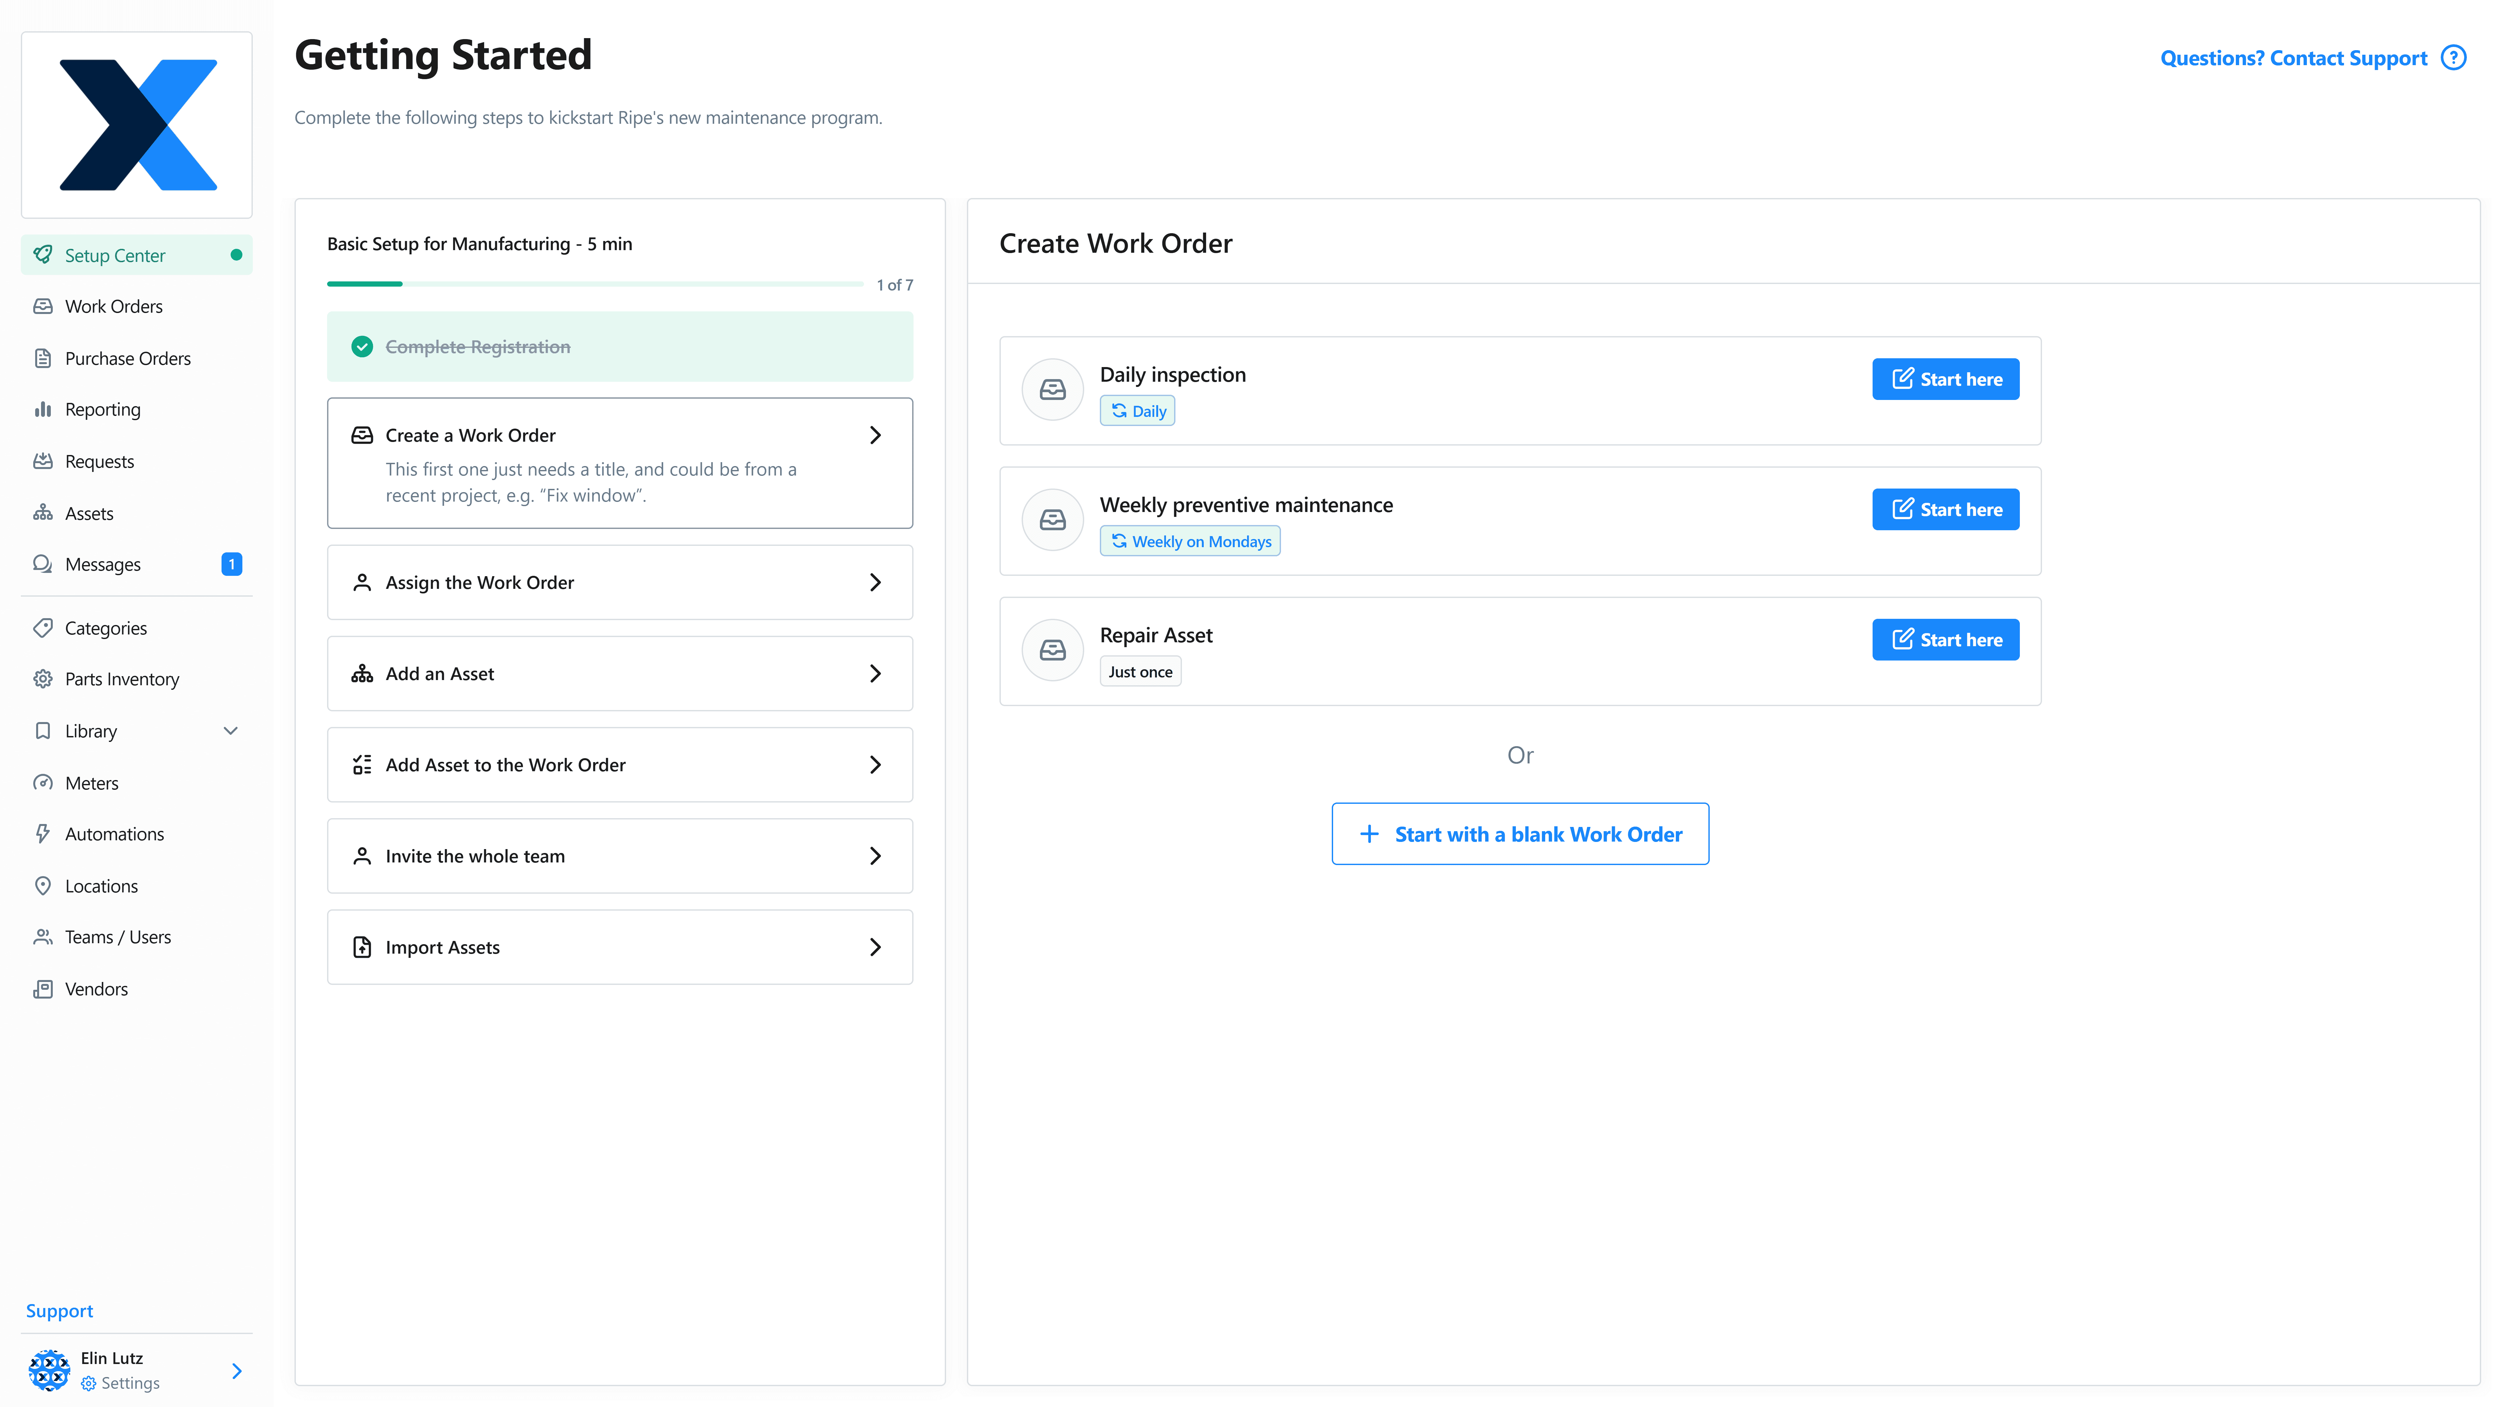Click the Daily recurrence tag
This screenshot has width=2502, height=1407.
click(1137, 411)
